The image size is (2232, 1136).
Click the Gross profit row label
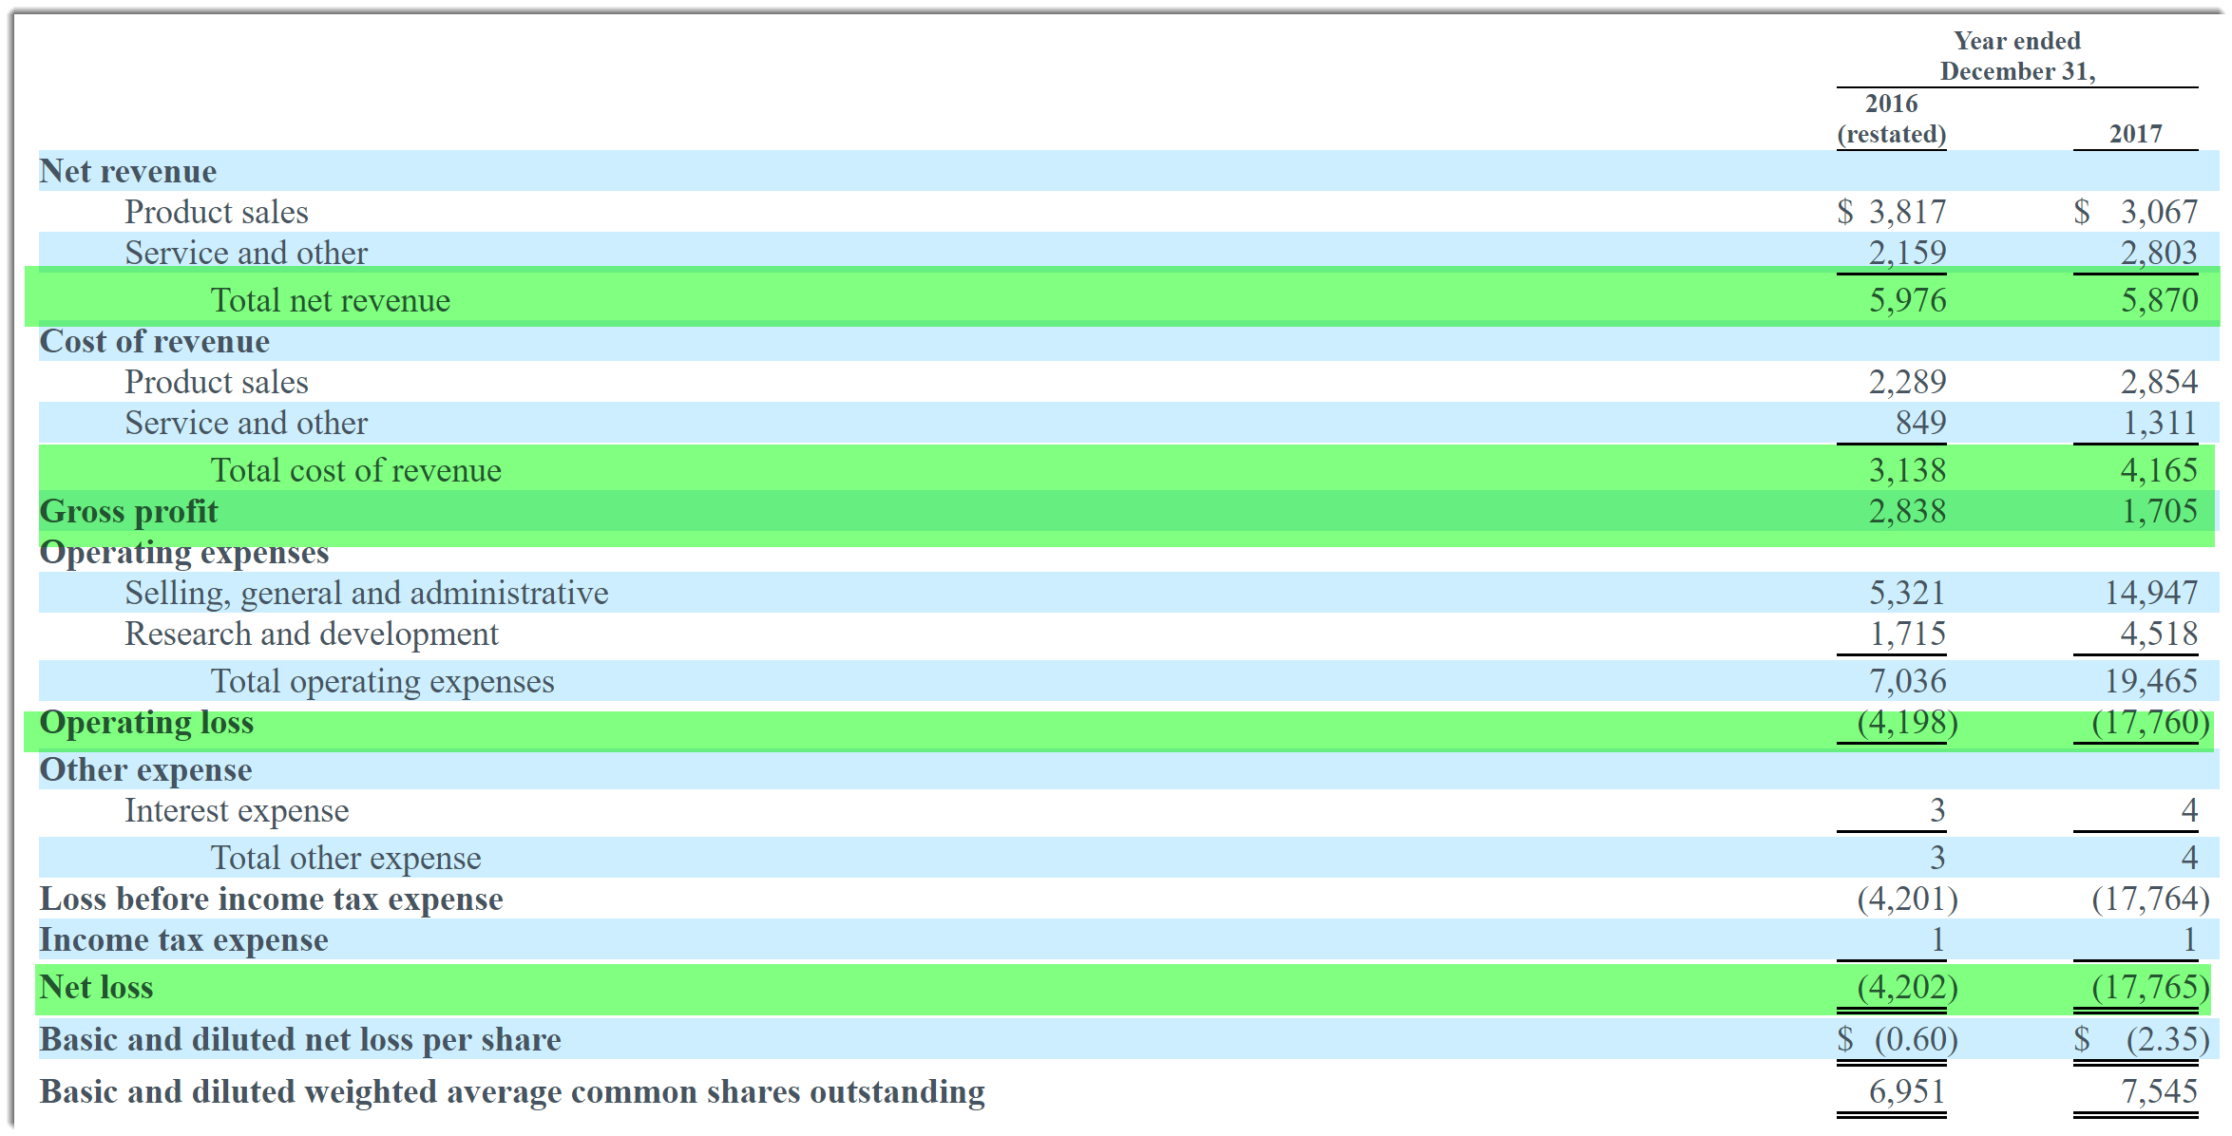[128, 511]
